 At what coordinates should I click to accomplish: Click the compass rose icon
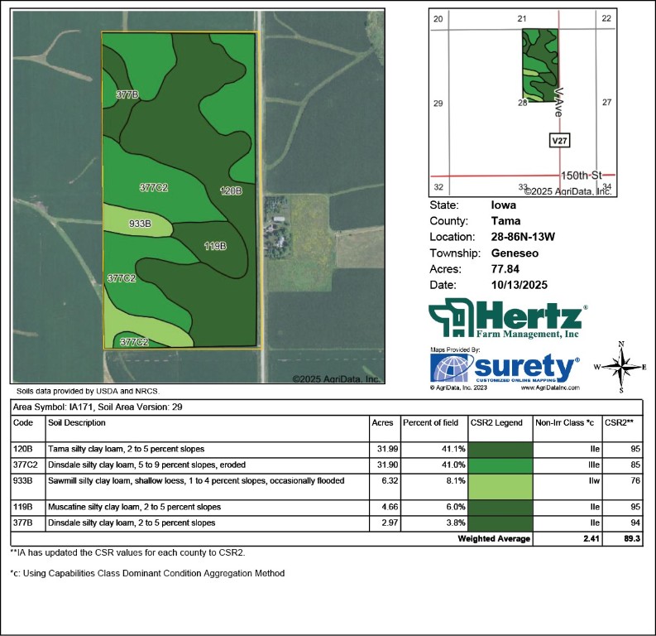622,367
